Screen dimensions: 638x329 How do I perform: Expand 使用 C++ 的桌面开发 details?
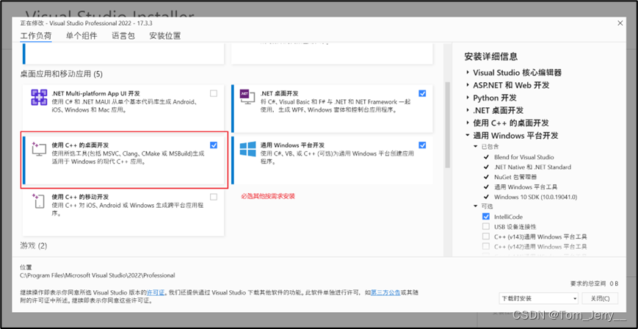(x=468, y=123)
